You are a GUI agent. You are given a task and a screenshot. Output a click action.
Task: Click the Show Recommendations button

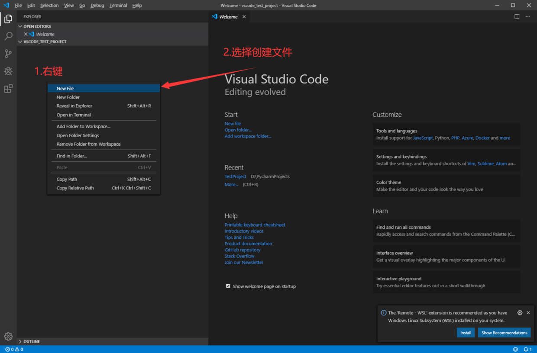point(505,333)
